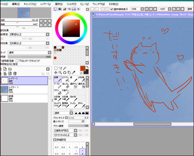Zoom in with navigator plus button

pyautogui.click(x=45, y=21)
